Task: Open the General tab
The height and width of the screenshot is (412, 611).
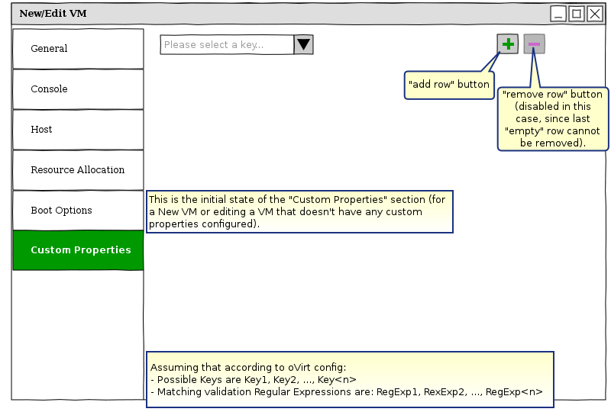Action: point(78,49)
